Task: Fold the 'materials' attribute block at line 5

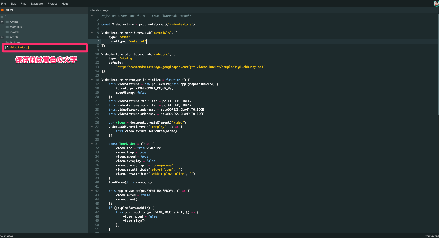Action: pos(92,33)
